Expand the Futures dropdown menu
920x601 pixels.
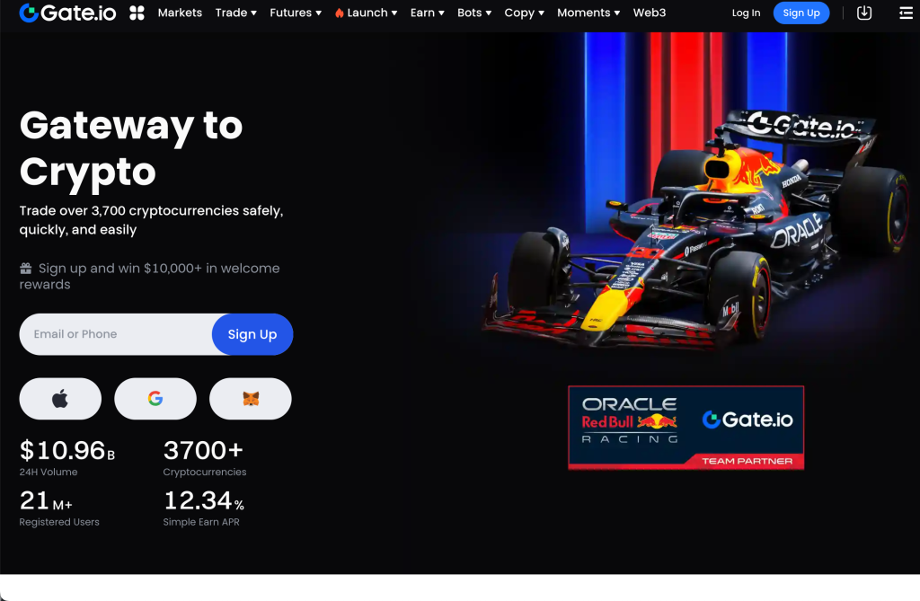296,13
